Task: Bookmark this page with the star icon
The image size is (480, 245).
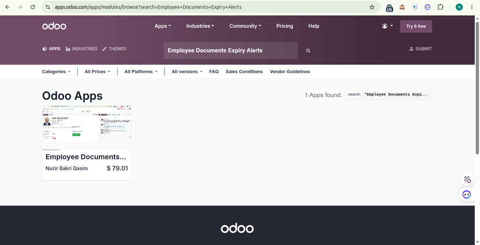Action: click(x=372, y=7)
